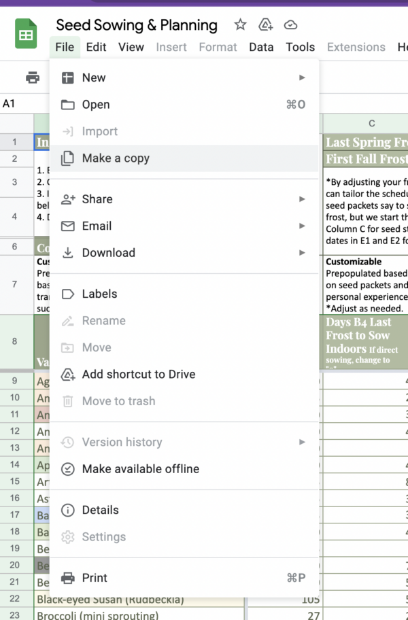This screenshot has width=408, height=620.
Task: Click the Details info icon
Action: tap(68, 510)
